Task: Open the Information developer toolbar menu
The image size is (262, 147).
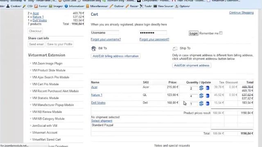Action: [75, 6]
